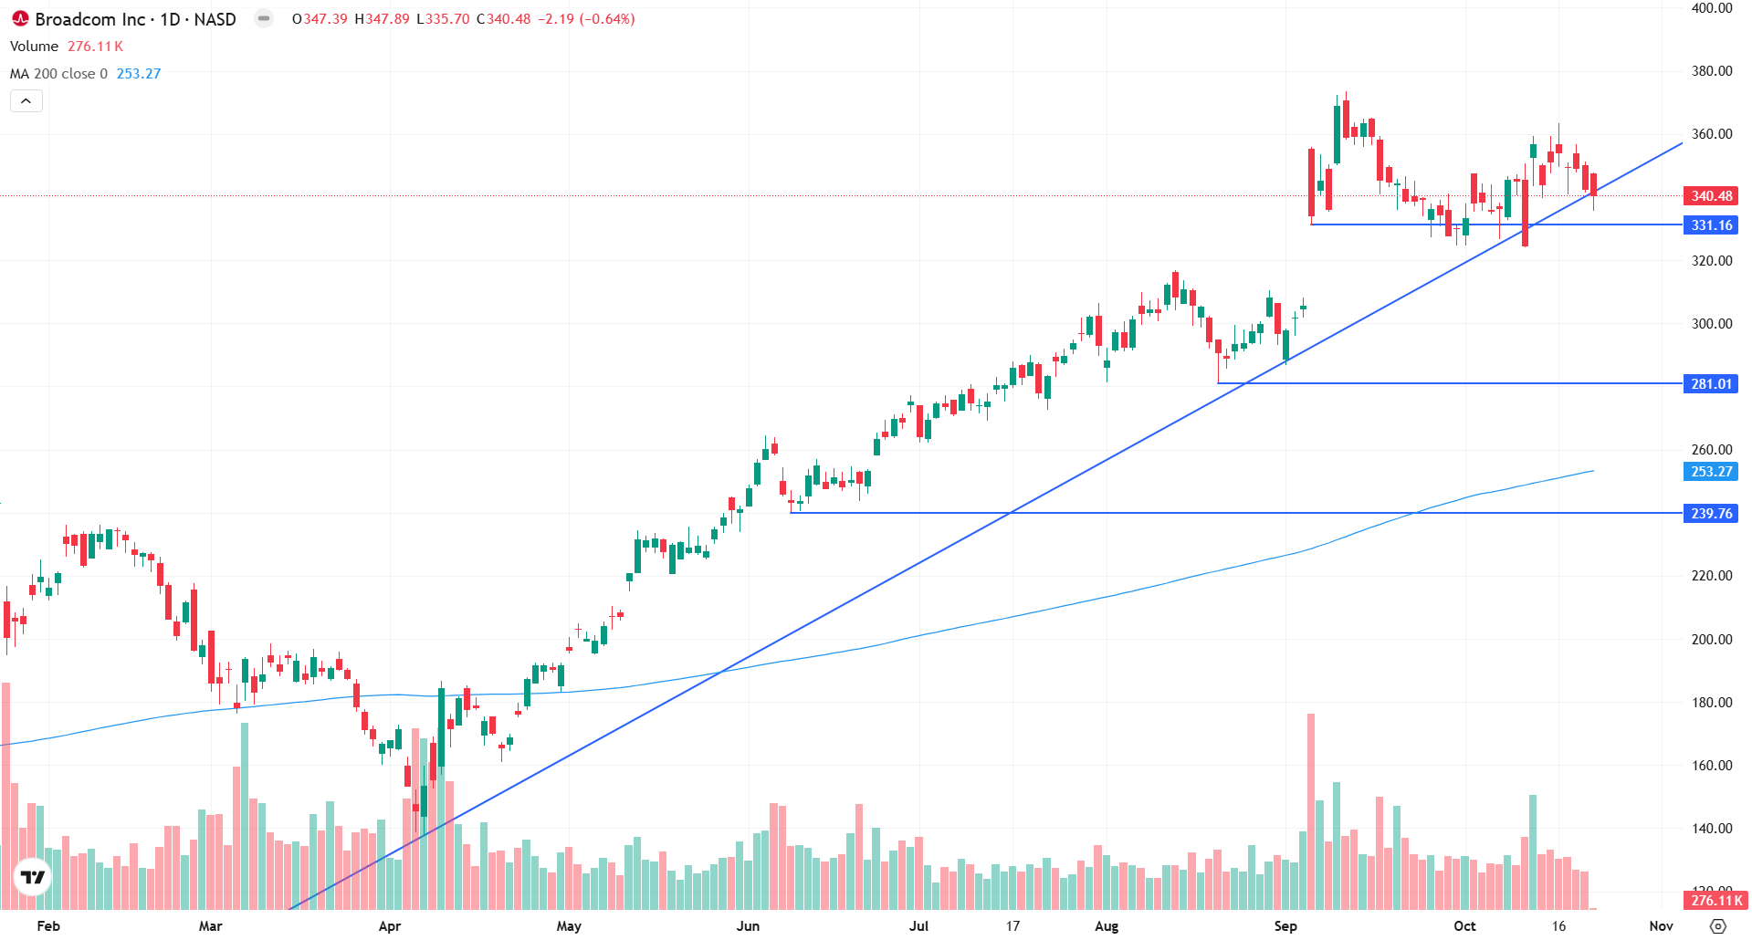Click the 1D interval in symbol header

coord(170,19)
